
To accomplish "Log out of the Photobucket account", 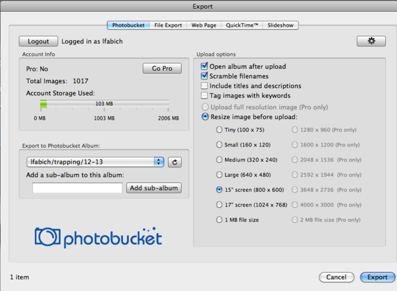I will tap(38, 42).
